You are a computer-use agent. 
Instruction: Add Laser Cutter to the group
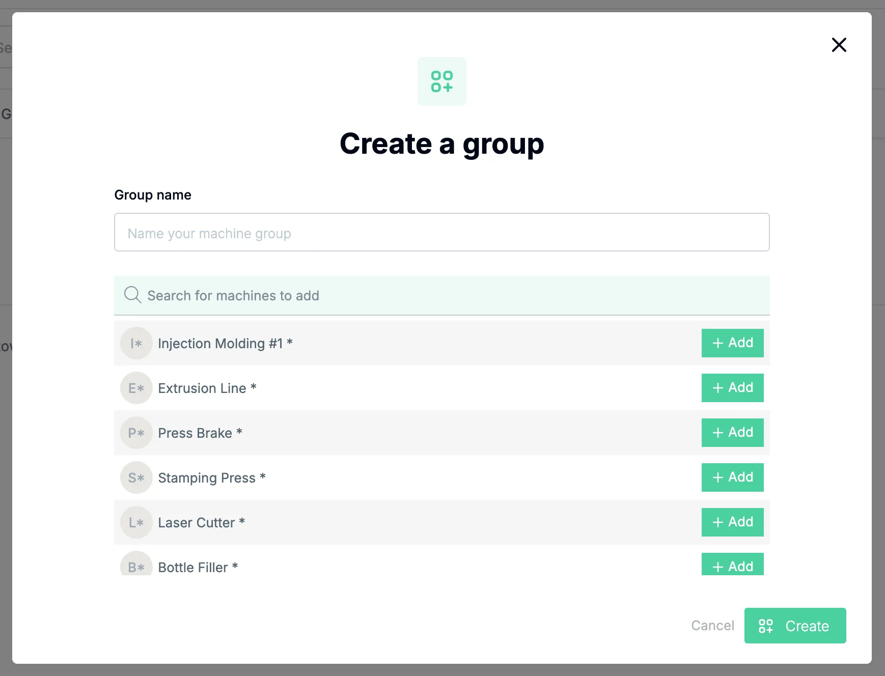(x=732, y=522)
